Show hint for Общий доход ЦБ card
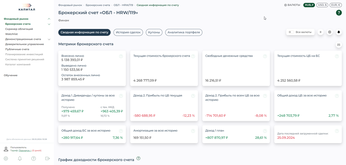The height and width of the screenshot is (165, 346). (337, 96)
